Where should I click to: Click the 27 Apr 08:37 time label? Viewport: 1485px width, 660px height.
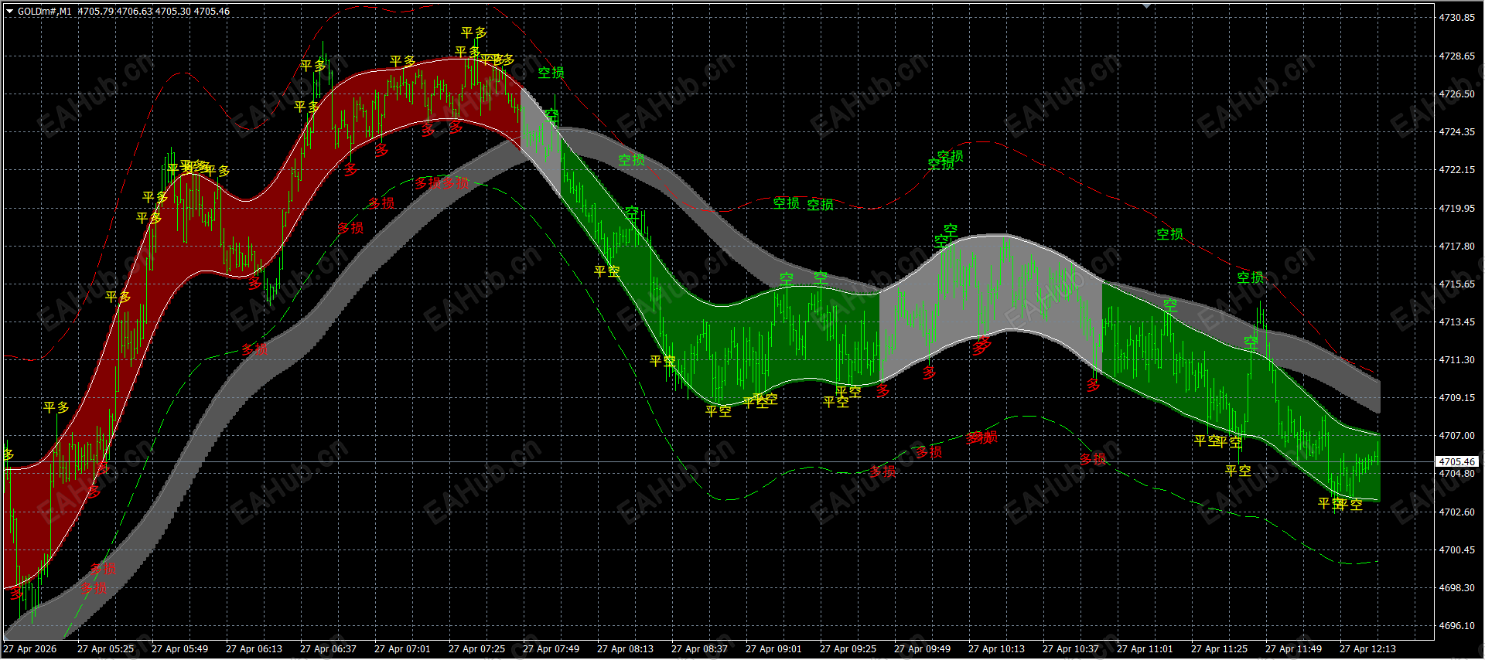tap(699, 649)
